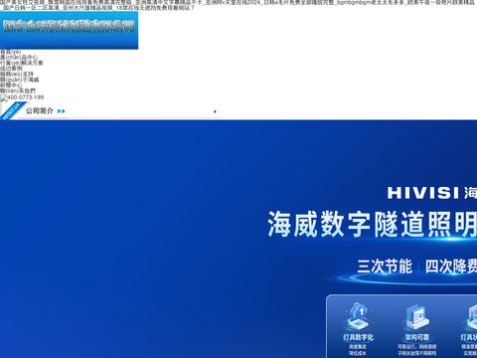The width and height of the screenshot is (477, 358).
Task: Open the 聯系我們 menu item
Action: point(18,90)
